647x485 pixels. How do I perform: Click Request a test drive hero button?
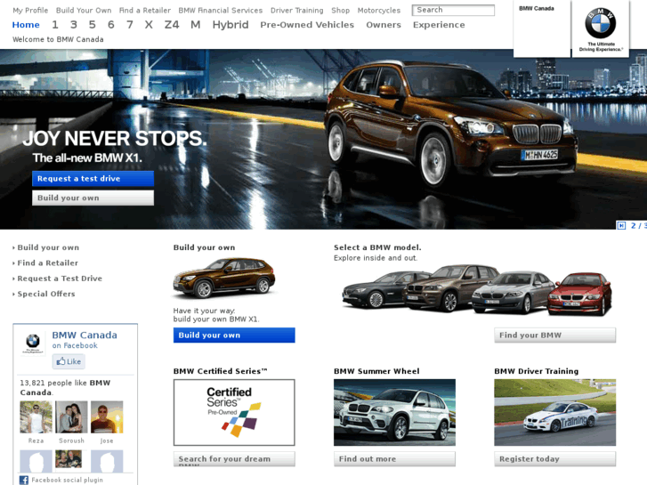click(93, 179)
